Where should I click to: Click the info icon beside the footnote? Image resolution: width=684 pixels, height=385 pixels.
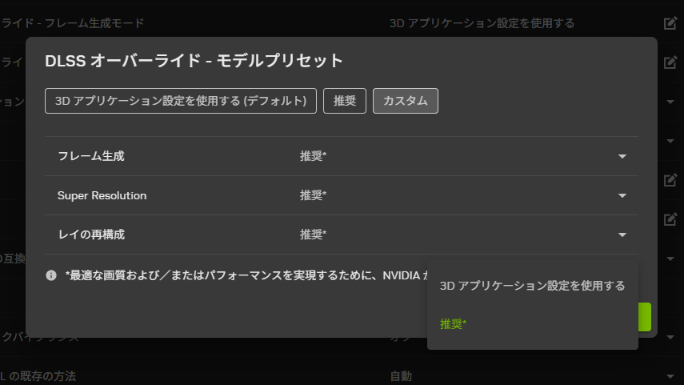(51, 275)
